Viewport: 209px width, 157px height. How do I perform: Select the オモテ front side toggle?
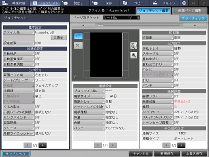pyautogui.click(x=78, y=36)
